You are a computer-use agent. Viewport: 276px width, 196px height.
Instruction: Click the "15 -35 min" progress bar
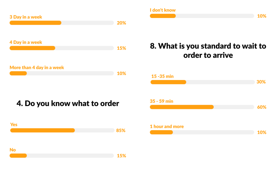point(202,82)
